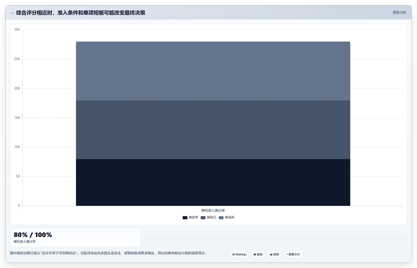This screenshot has width=417, height=268.
Task: Click the middle slate bar segment
Action: [213, 129]
